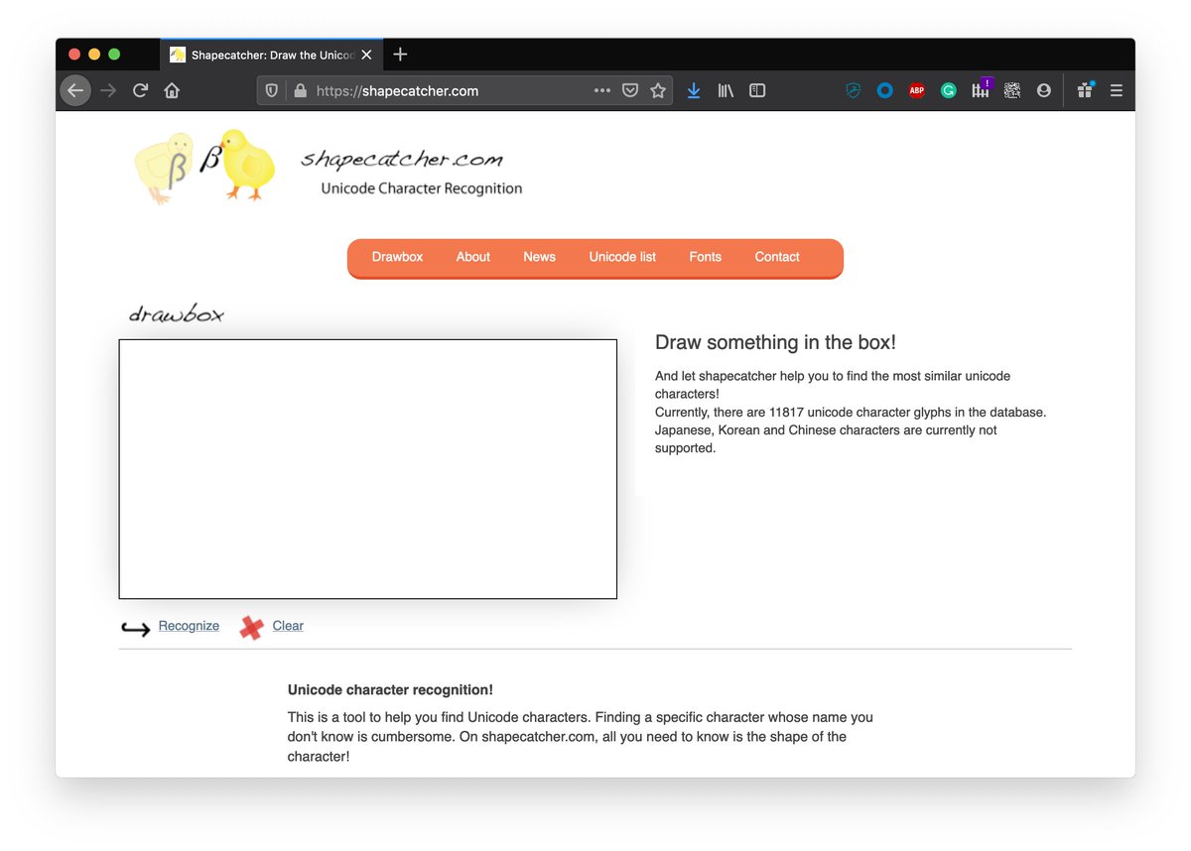Open tracking protection shield in address bar
The width and height of the screenshot is (1191, 851).
click(x=272, y=90)
